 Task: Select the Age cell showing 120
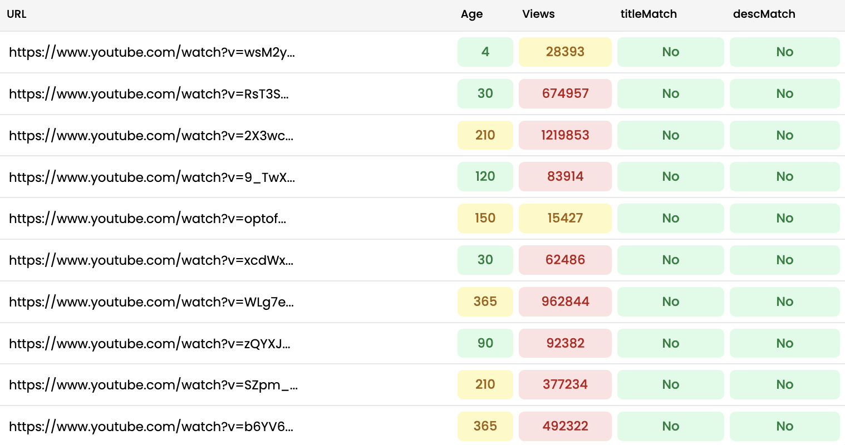485,177
